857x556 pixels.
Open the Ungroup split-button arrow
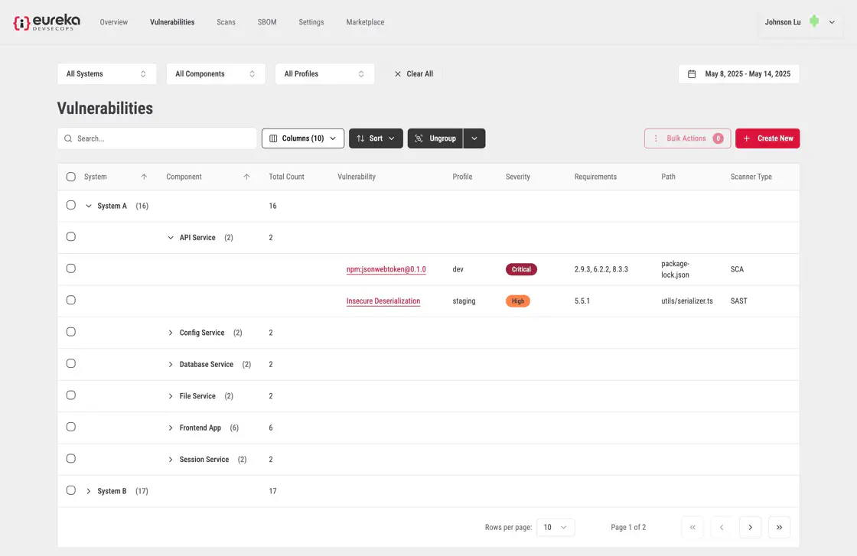[474, 138]
